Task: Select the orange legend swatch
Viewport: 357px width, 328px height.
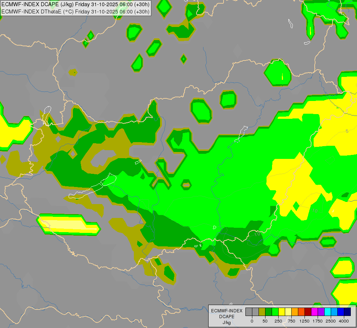Action: pyautogui.click(x=295, y=312)
